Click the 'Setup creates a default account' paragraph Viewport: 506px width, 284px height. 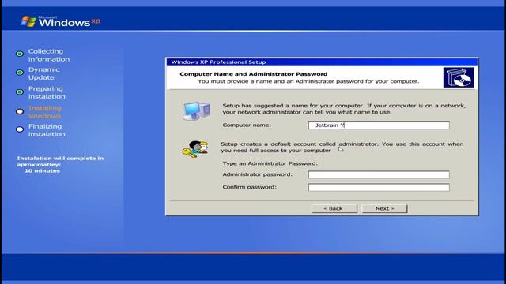(x=342, y=148)
